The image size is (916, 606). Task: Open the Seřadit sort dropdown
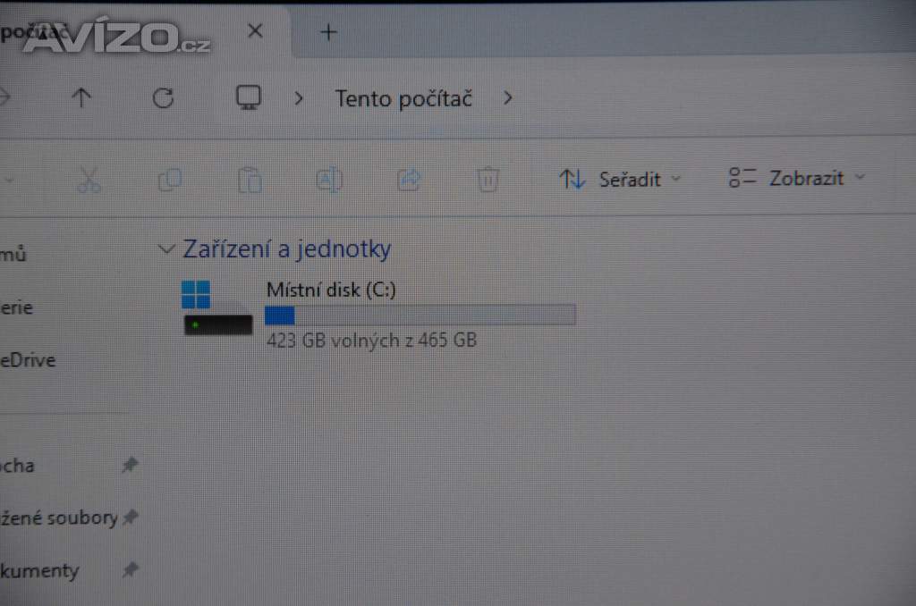click(x=620, y=179)
